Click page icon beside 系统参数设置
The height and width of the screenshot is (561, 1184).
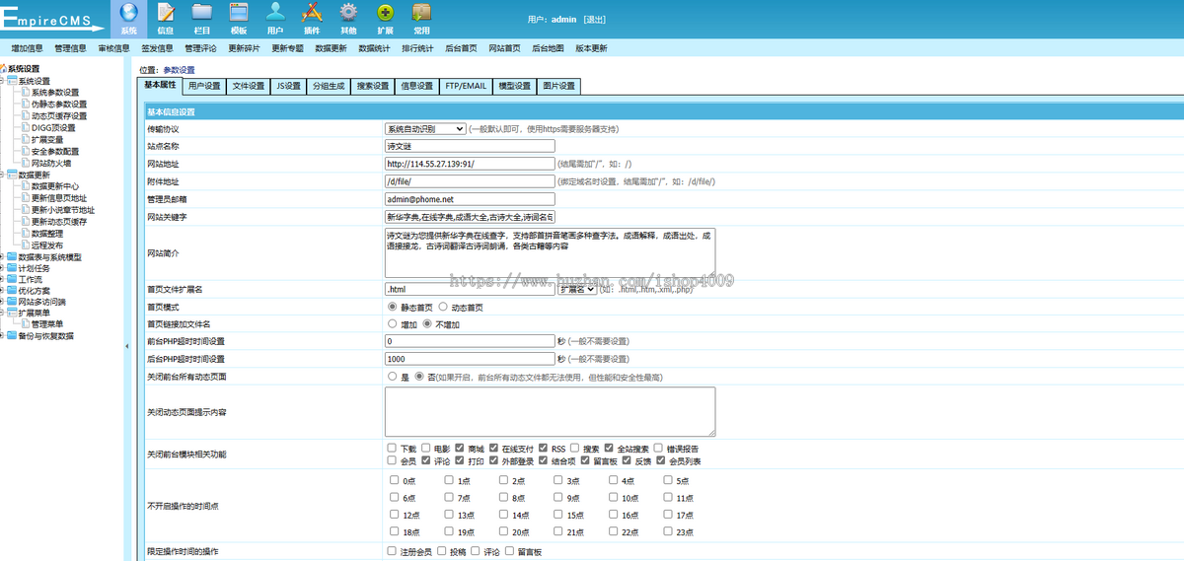[25, 92]
